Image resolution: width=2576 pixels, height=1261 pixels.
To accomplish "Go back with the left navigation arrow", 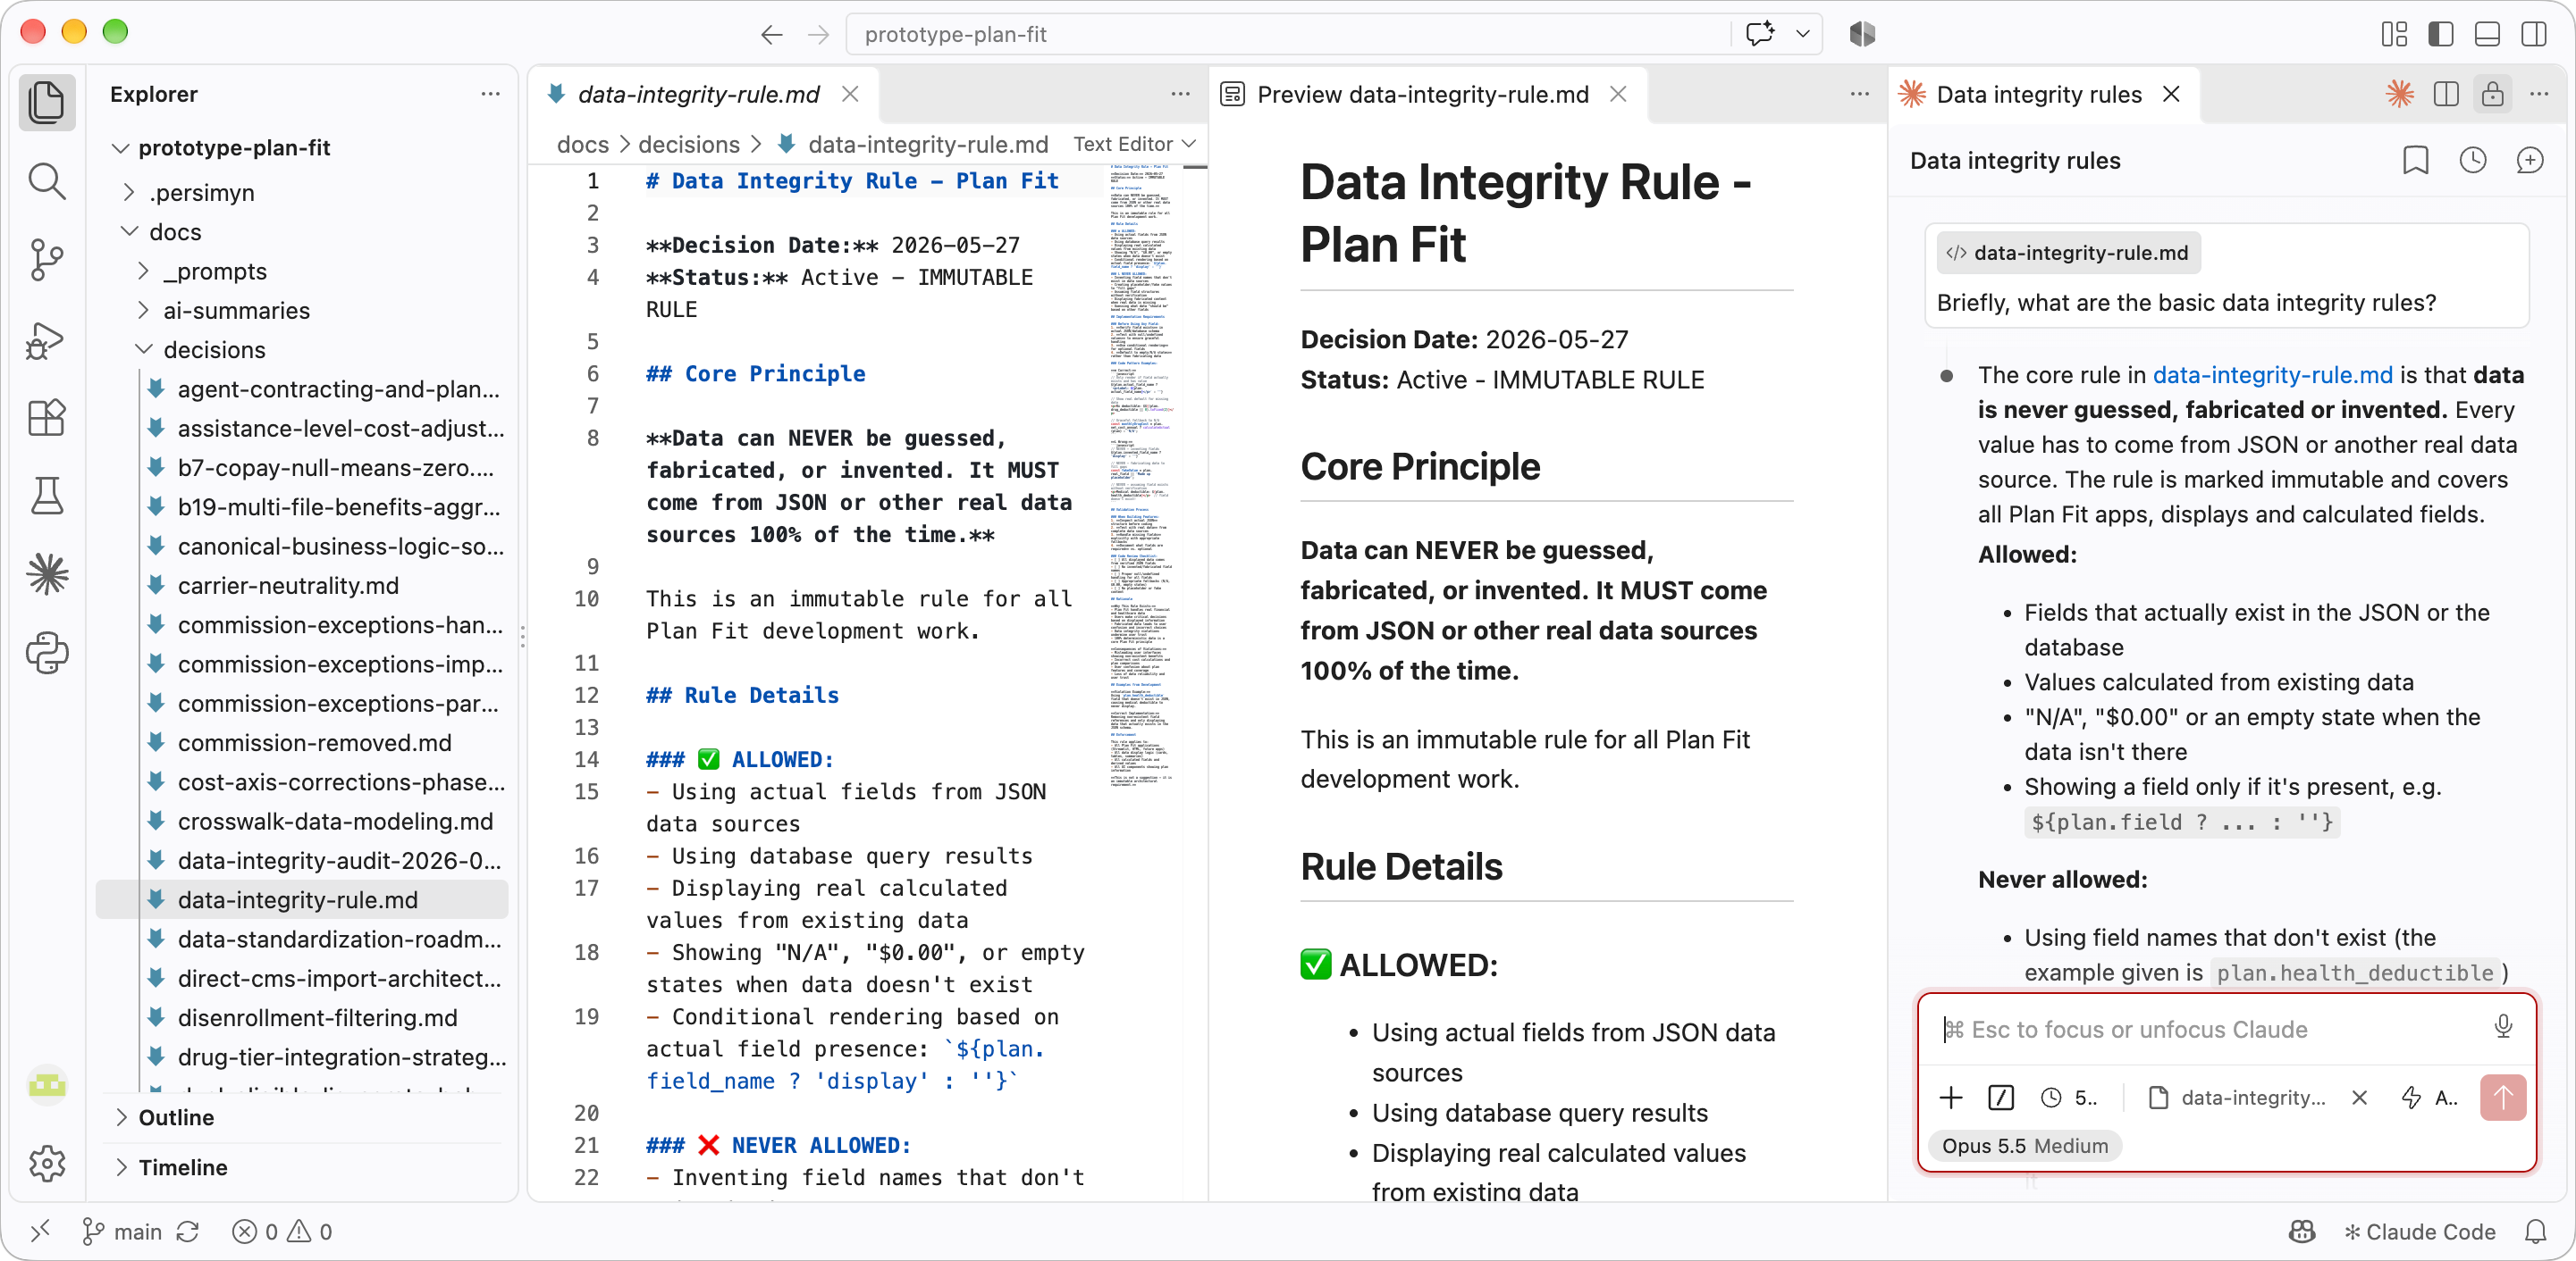I will (771, 34).
